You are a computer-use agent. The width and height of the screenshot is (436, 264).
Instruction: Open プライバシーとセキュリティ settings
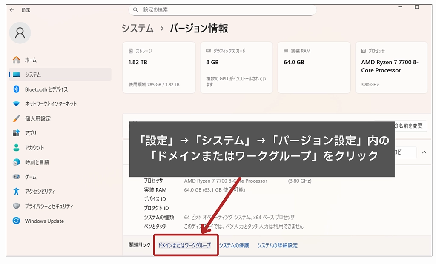(x=49, y=206)
